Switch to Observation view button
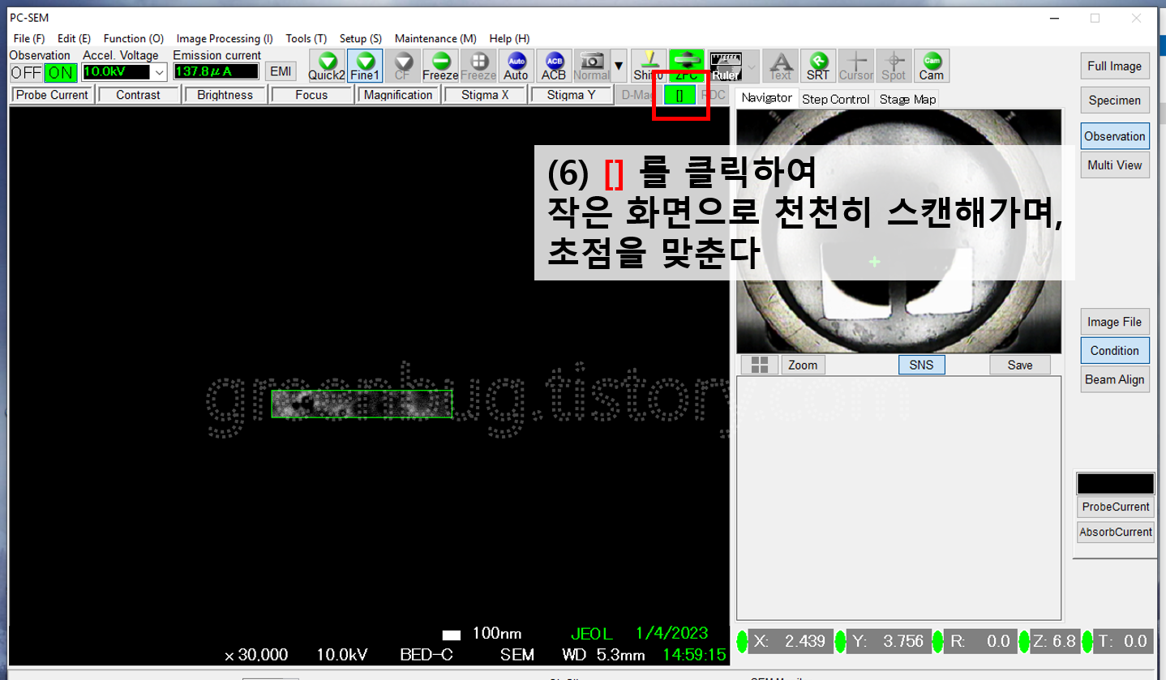Viewport: 1166px width, 680px height. (x=1114, y=136)
